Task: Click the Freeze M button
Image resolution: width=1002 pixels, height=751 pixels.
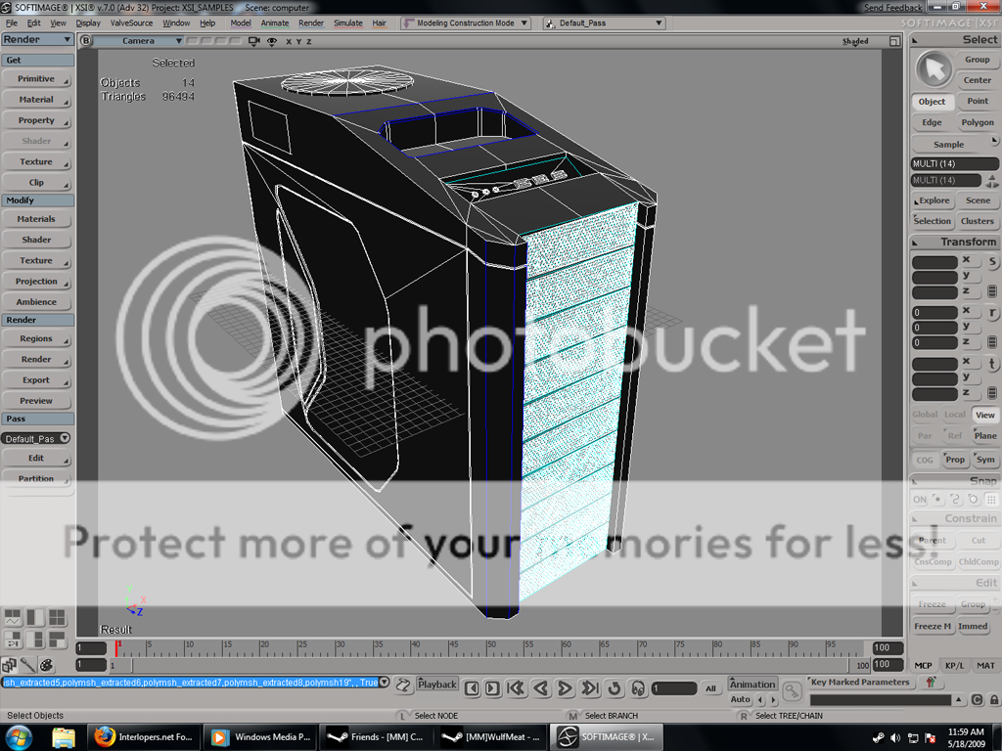Action: pos(932,627)
